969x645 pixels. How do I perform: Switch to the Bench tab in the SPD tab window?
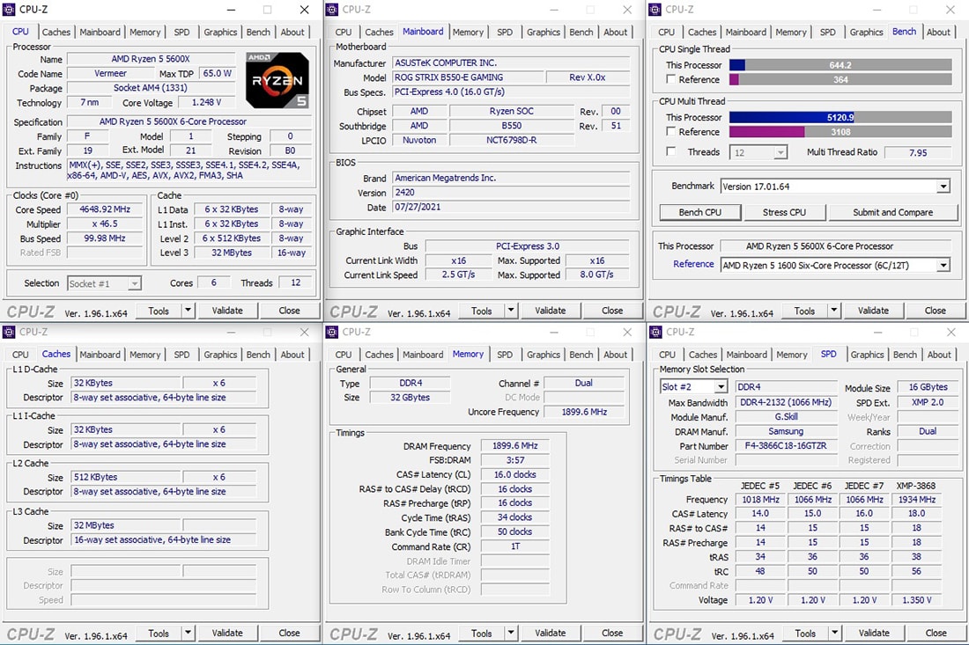point(905,355)
